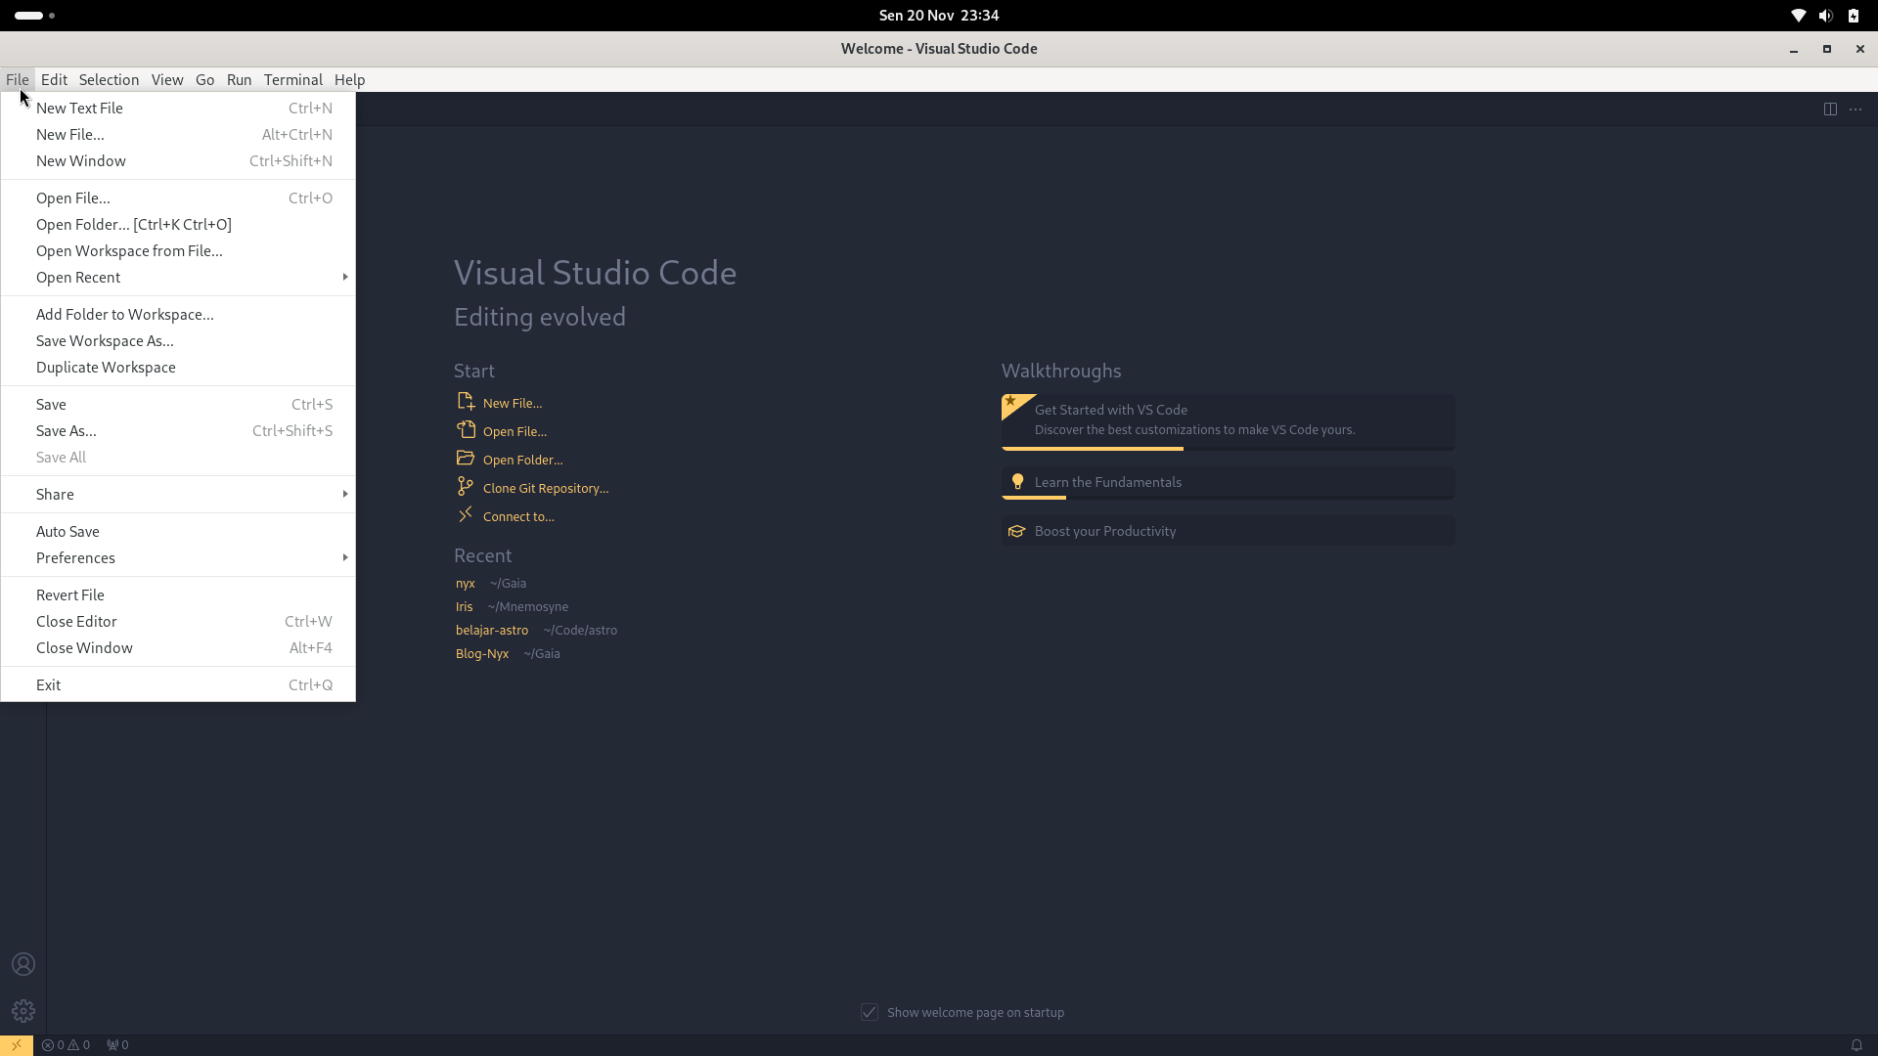Screen dimensions: 1878x1056
Task: Open the errors and warnings status indicator
Action: pos(66,1045)
